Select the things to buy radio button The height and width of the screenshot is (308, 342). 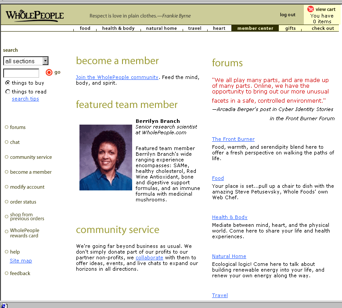[x=7, y=83]
